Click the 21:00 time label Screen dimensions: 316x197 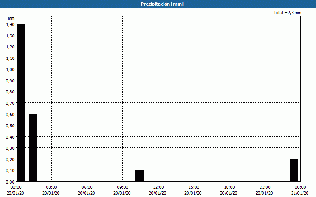[265, 188]
